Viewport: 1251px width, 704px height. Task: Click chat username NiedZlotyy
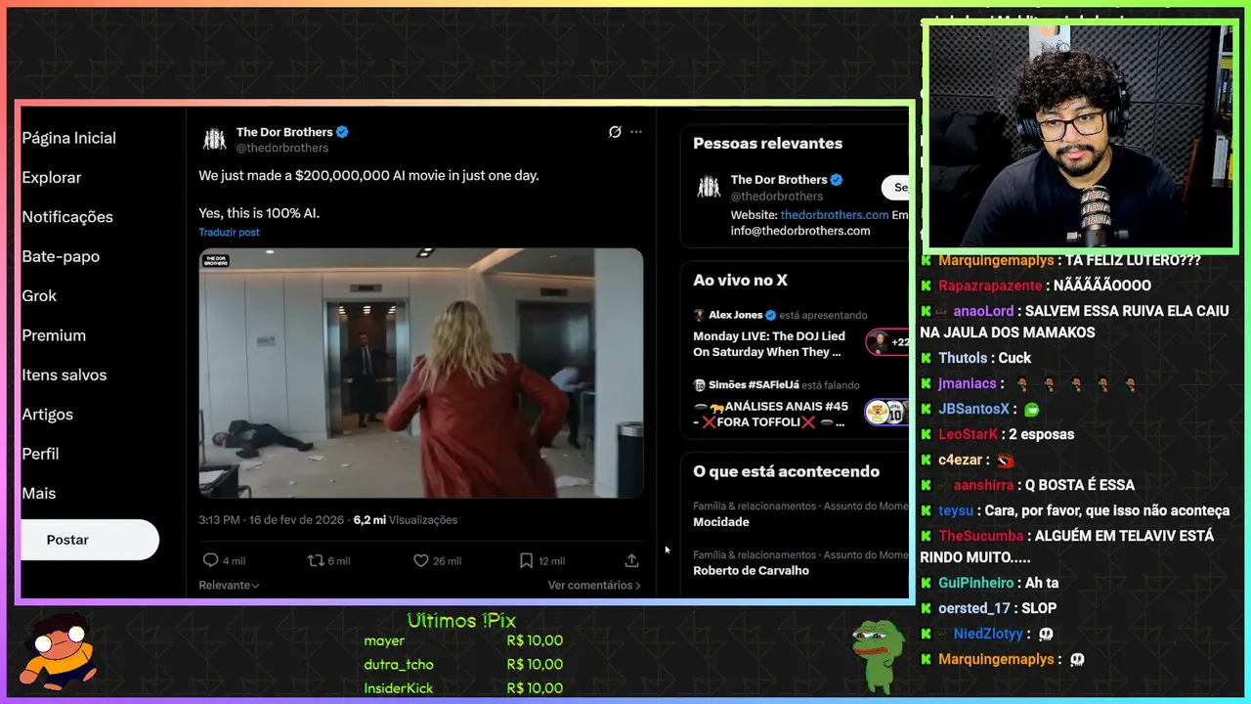coord(988,634)
